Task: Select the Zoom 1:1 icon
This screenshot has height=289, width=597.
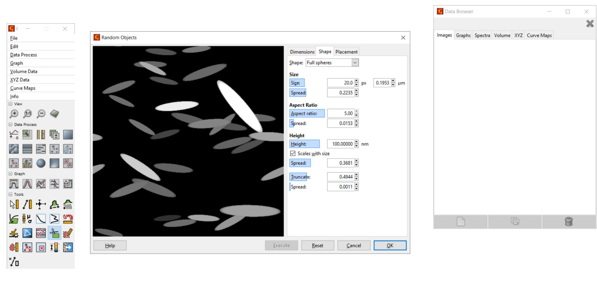Action: (27, 114)
